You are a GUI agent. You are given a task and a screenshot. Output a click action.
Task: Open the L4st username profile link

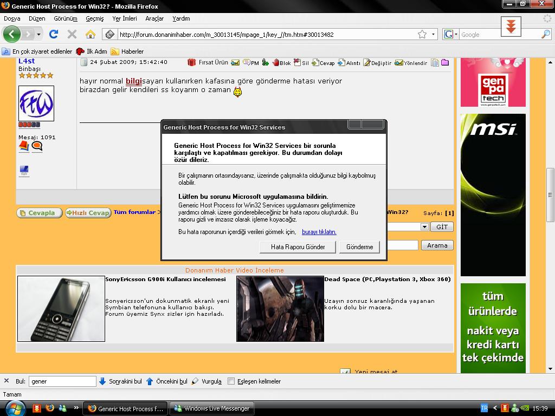coord(27,61)
